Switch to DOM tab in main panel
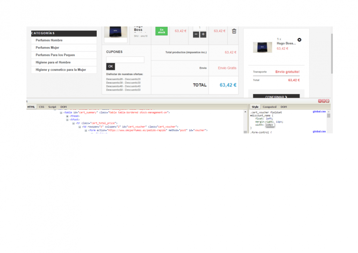The image size is (358, 253). tap(63, 107)
